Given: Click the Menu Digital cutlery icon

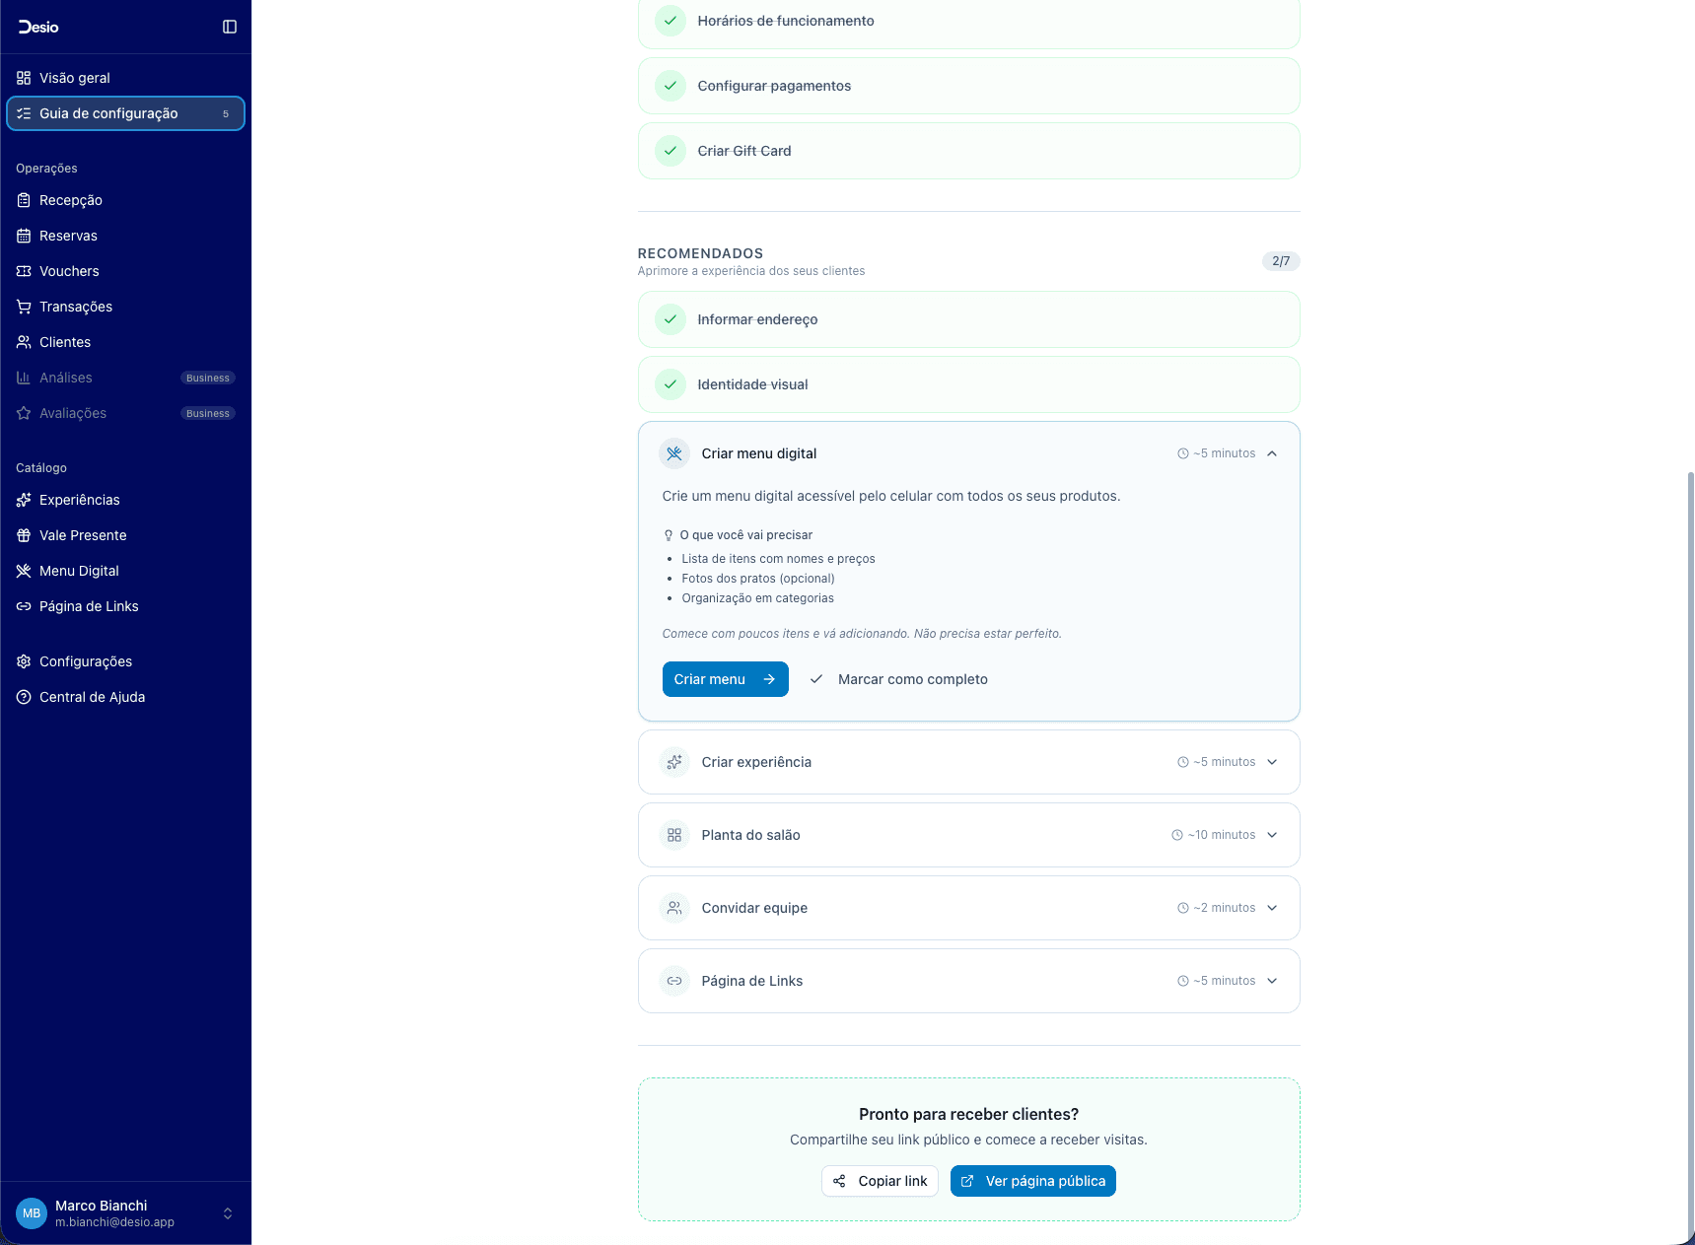Looking at the screenshot, I should pos(24,571).
